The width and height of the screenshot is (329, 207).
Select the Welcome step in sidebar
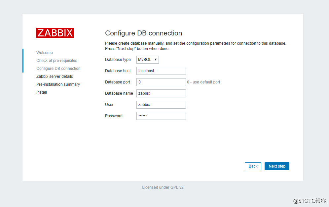[x=44, y=52]
